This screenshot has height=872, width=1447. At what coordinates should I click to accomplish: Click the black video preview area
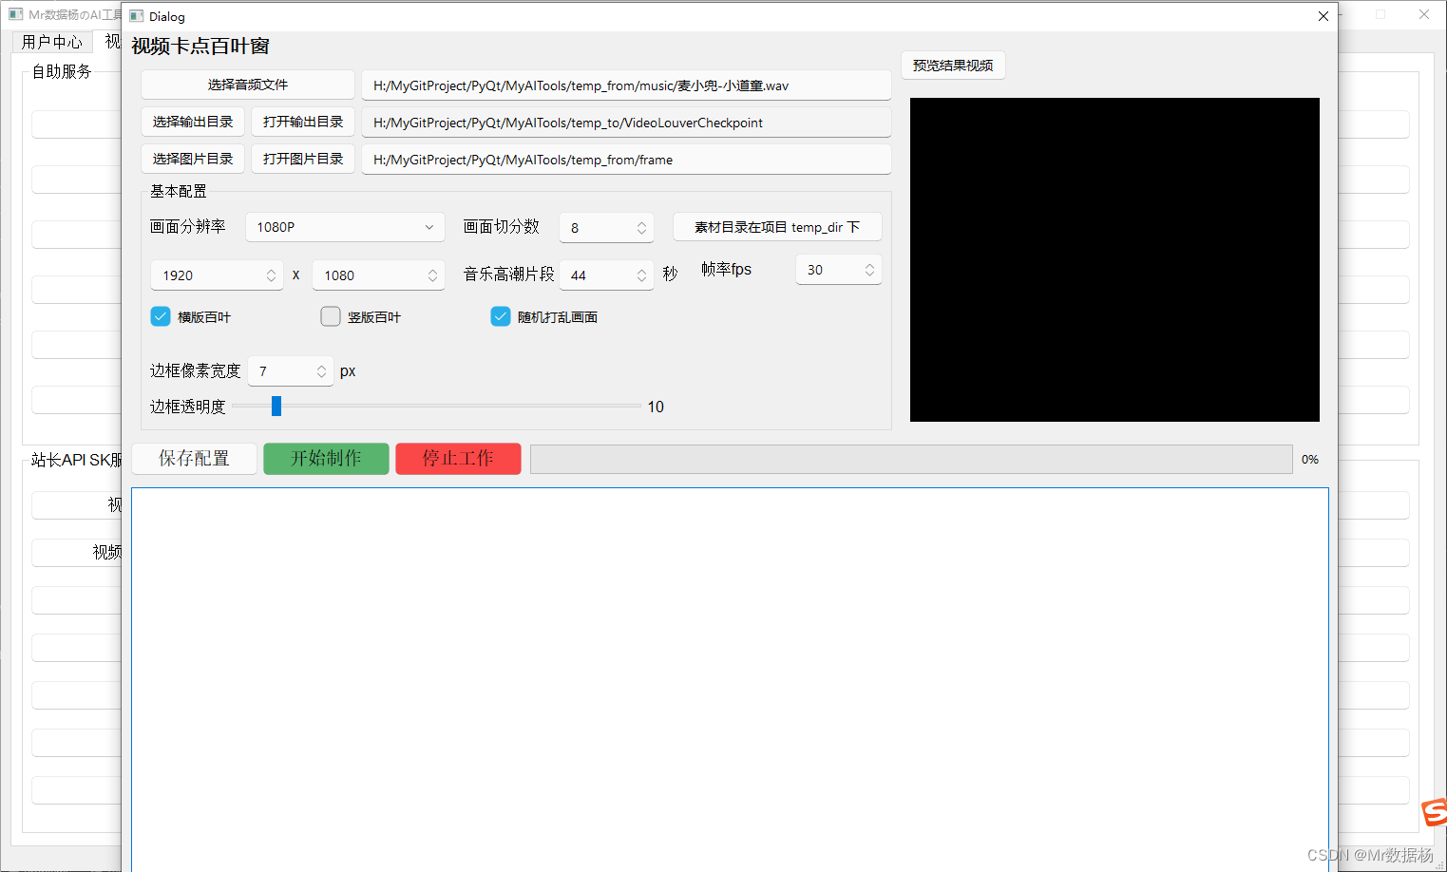tap(1114, 259)
